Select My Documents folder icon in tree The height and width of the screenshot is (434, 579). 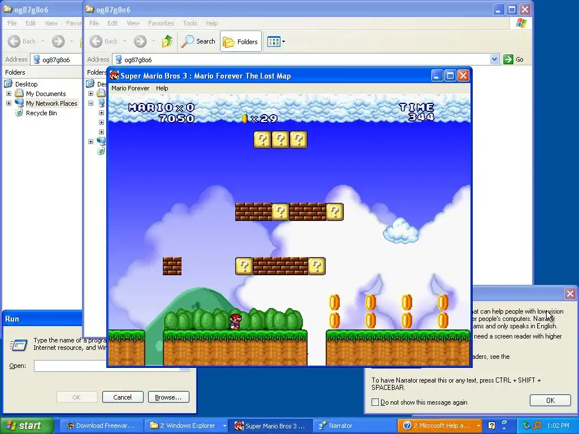(19, 93)
